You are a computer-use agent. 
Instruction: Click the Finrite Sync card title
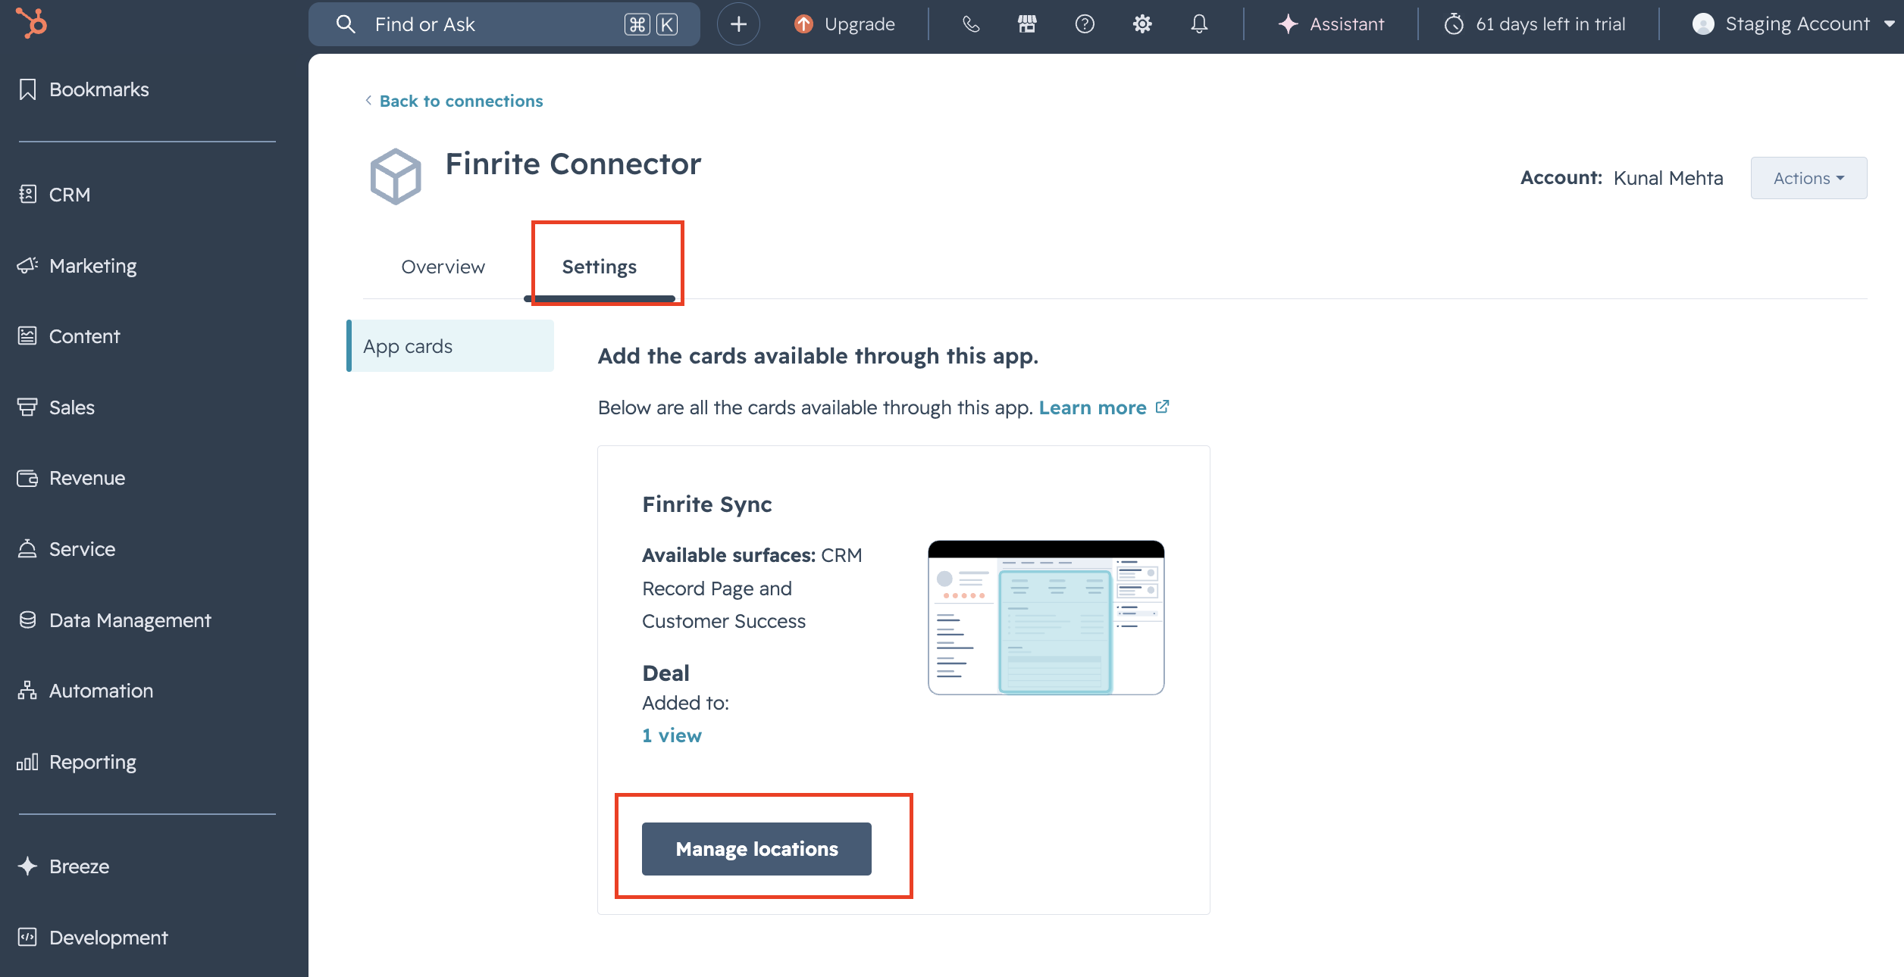pyautogui.click(x=706, y=504)
